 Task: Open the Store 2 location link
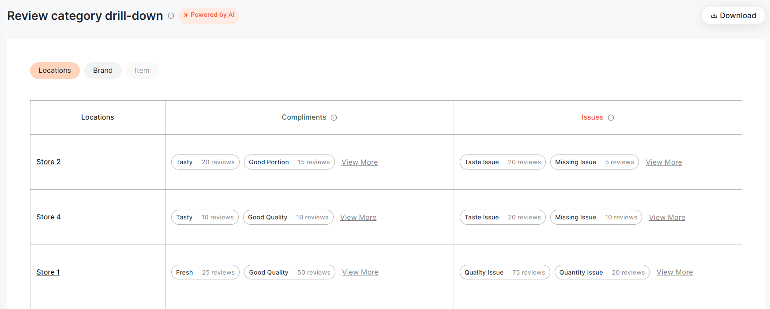pos(49,162)
